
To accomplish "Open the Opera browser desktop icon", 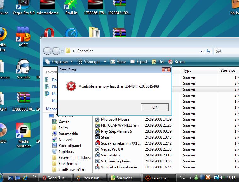I will (49, 32).
